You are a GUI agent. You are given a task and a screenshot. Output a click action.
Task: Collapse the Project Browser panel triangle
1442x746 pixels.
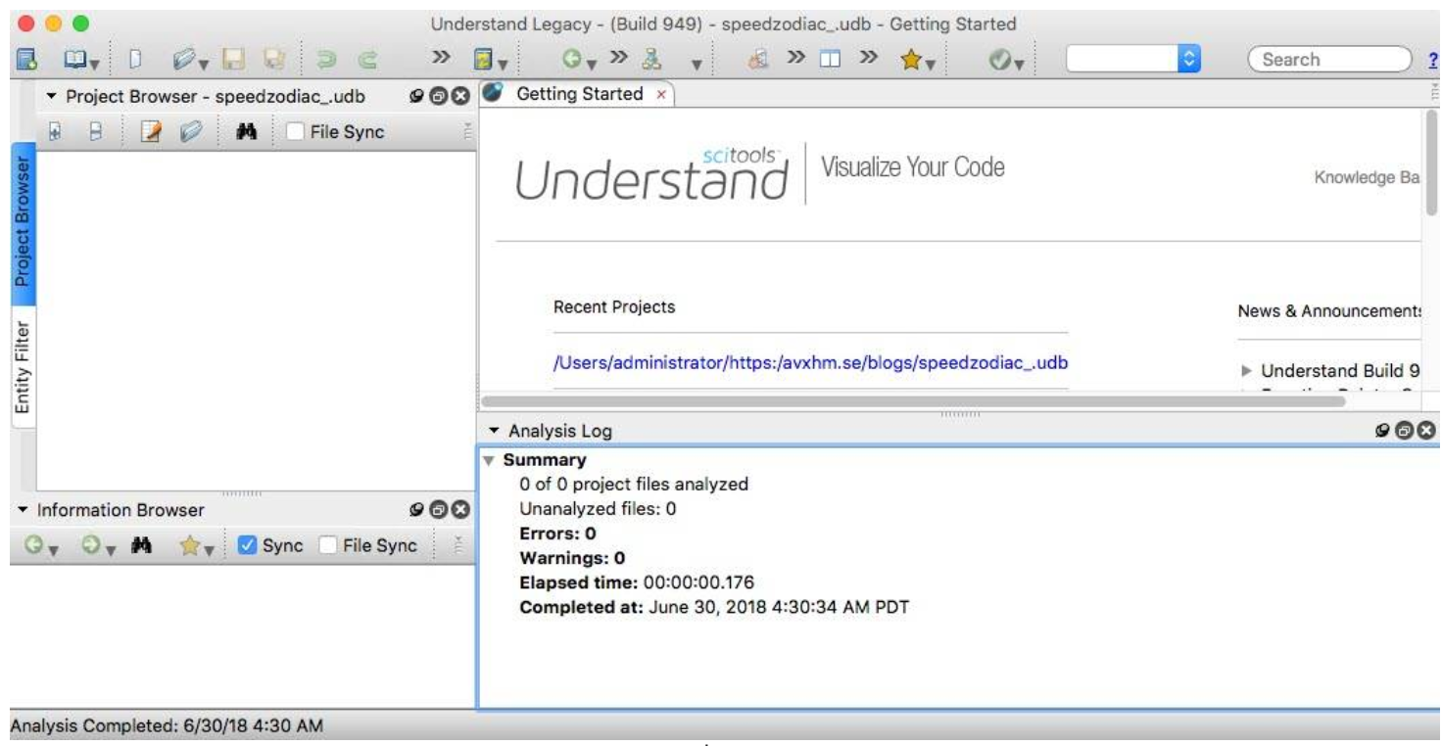pos(52,97)
